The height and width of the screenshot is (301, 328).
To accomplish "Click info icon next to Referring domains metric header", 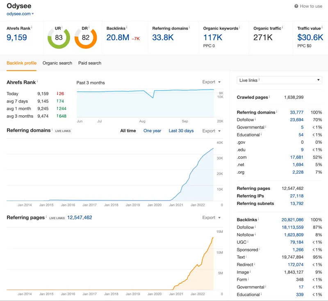I will pyautogui.click(x=189, y=27).
